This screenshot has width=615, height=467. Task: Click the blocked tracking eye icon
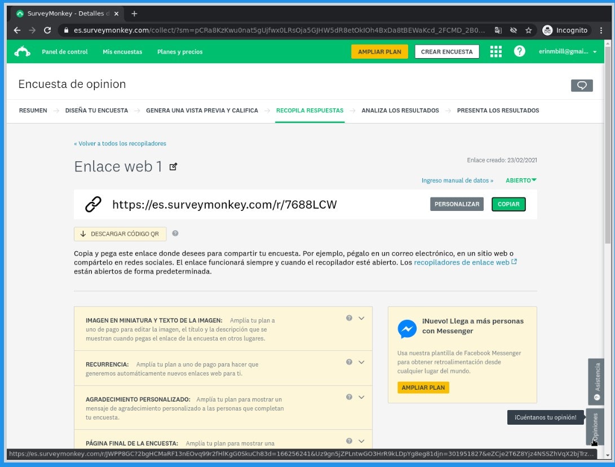pos(513,30)
